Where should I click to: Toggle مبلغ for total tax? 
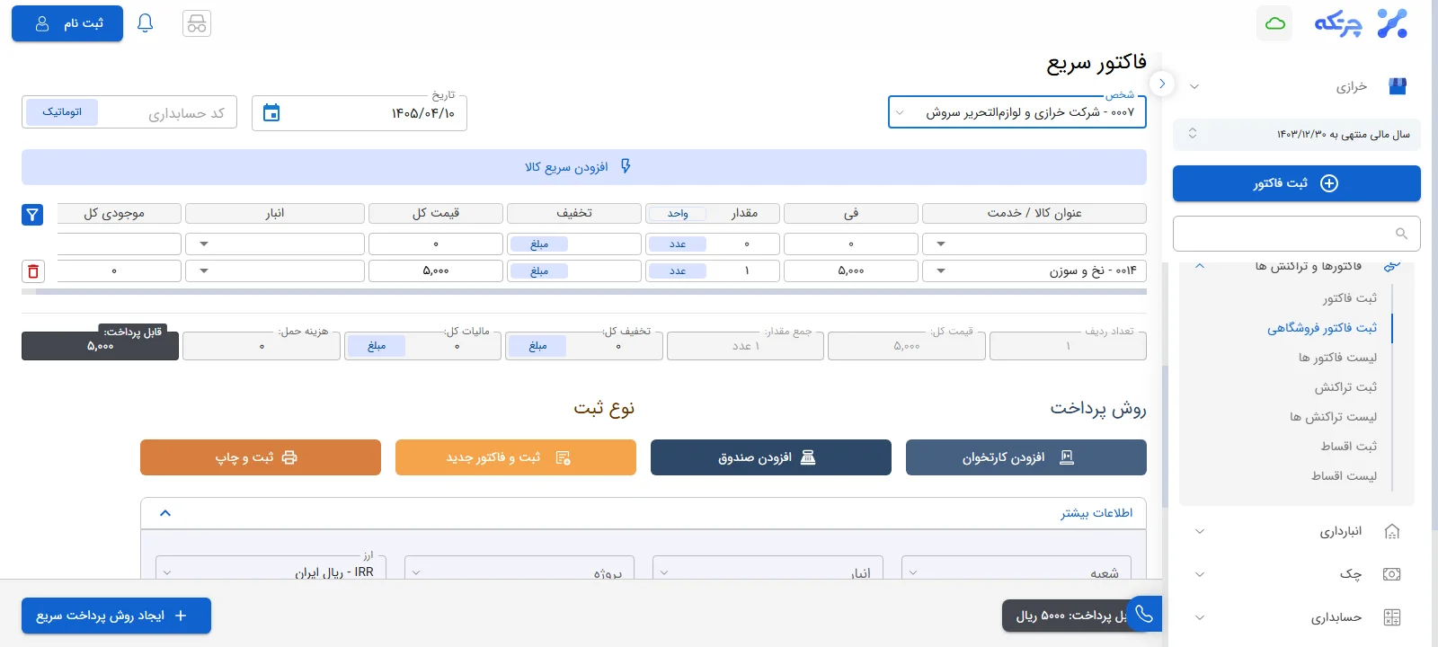[x=377, y=346]
